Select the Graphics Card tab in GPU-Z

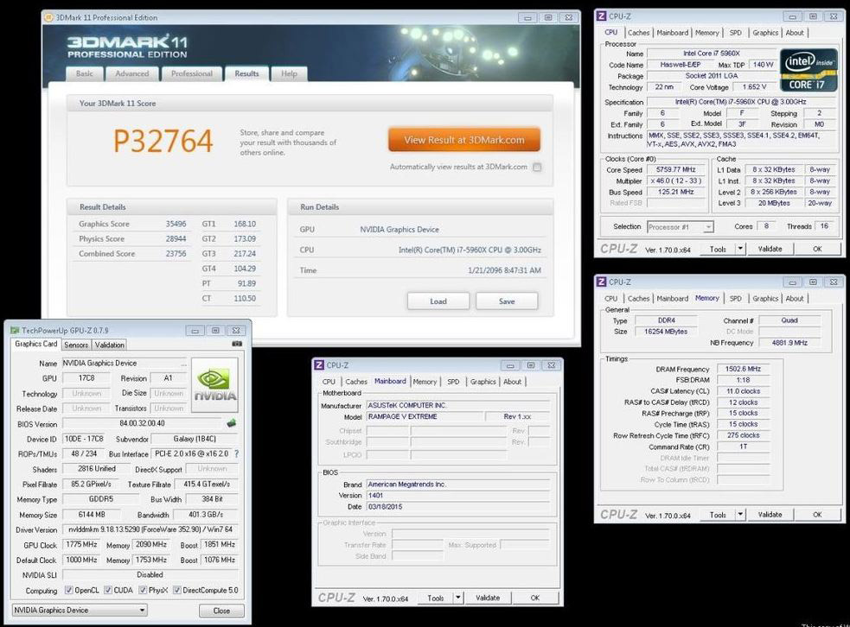pos(35,344)
